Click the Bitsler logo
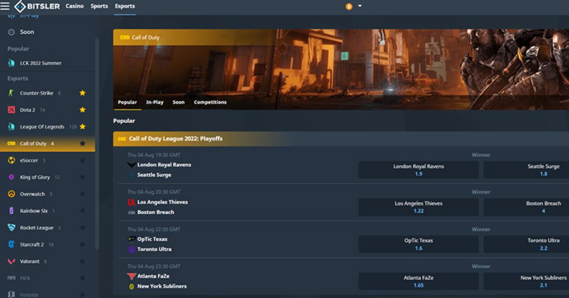 pos(37,6)
